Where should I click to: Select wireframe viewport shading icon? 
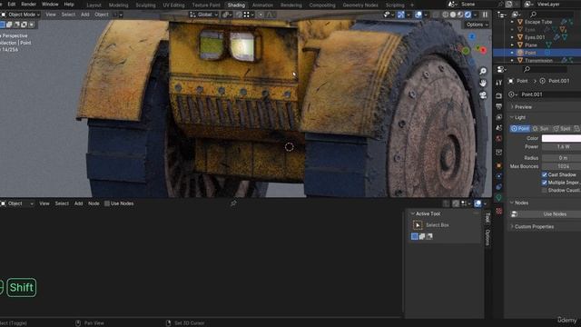pyautogui.click(x=446, y=15)
